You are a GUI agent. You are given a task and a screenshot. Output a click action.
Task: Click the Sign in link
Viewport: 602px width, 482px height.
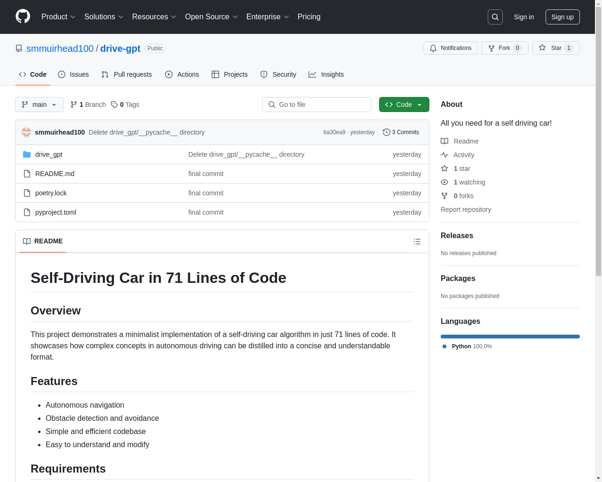524,17
